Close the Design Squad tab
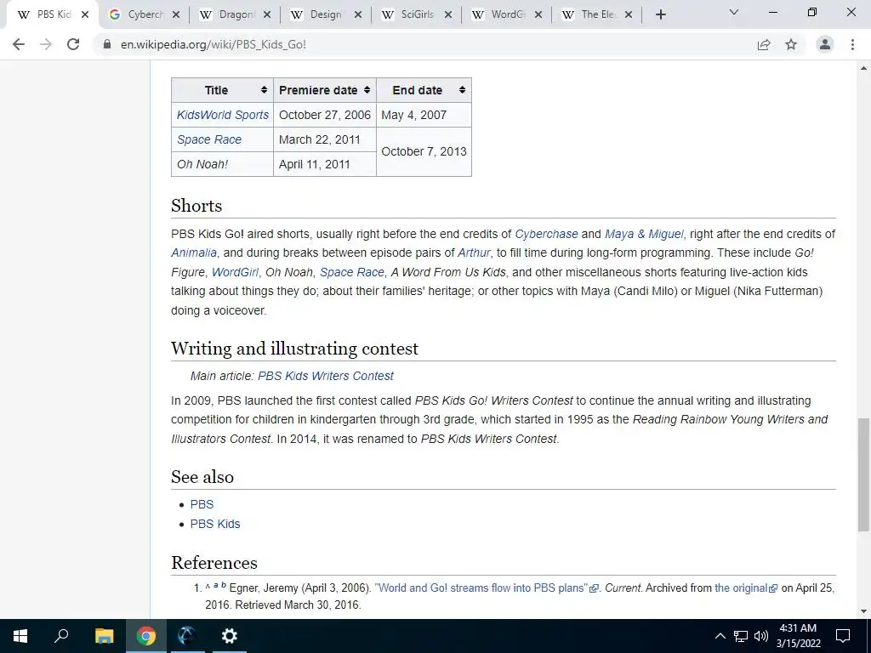 coord(358,14)
